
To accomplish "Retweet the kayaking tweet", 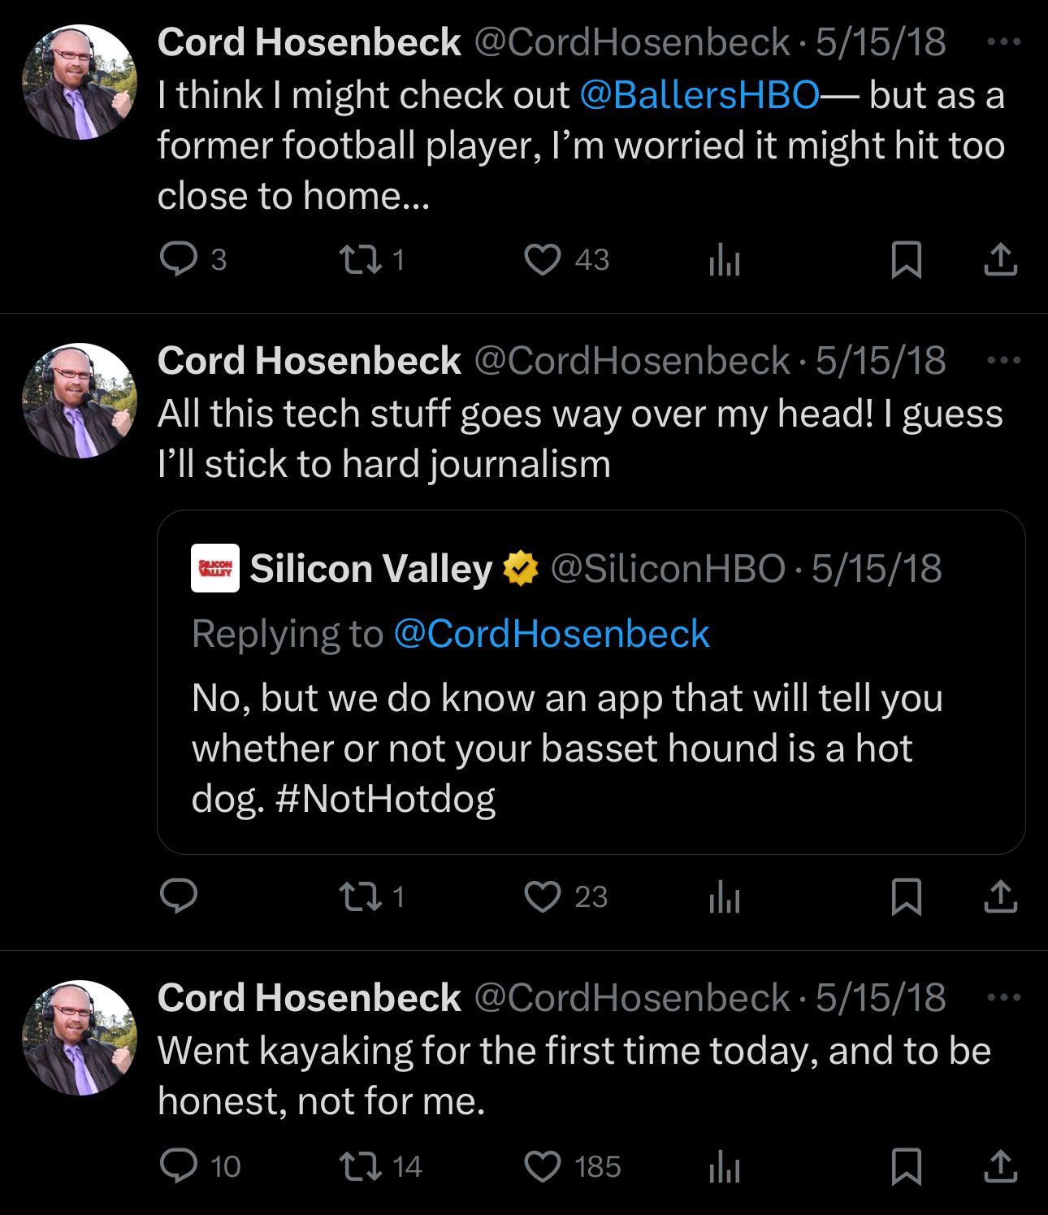I will point(360,1167).
